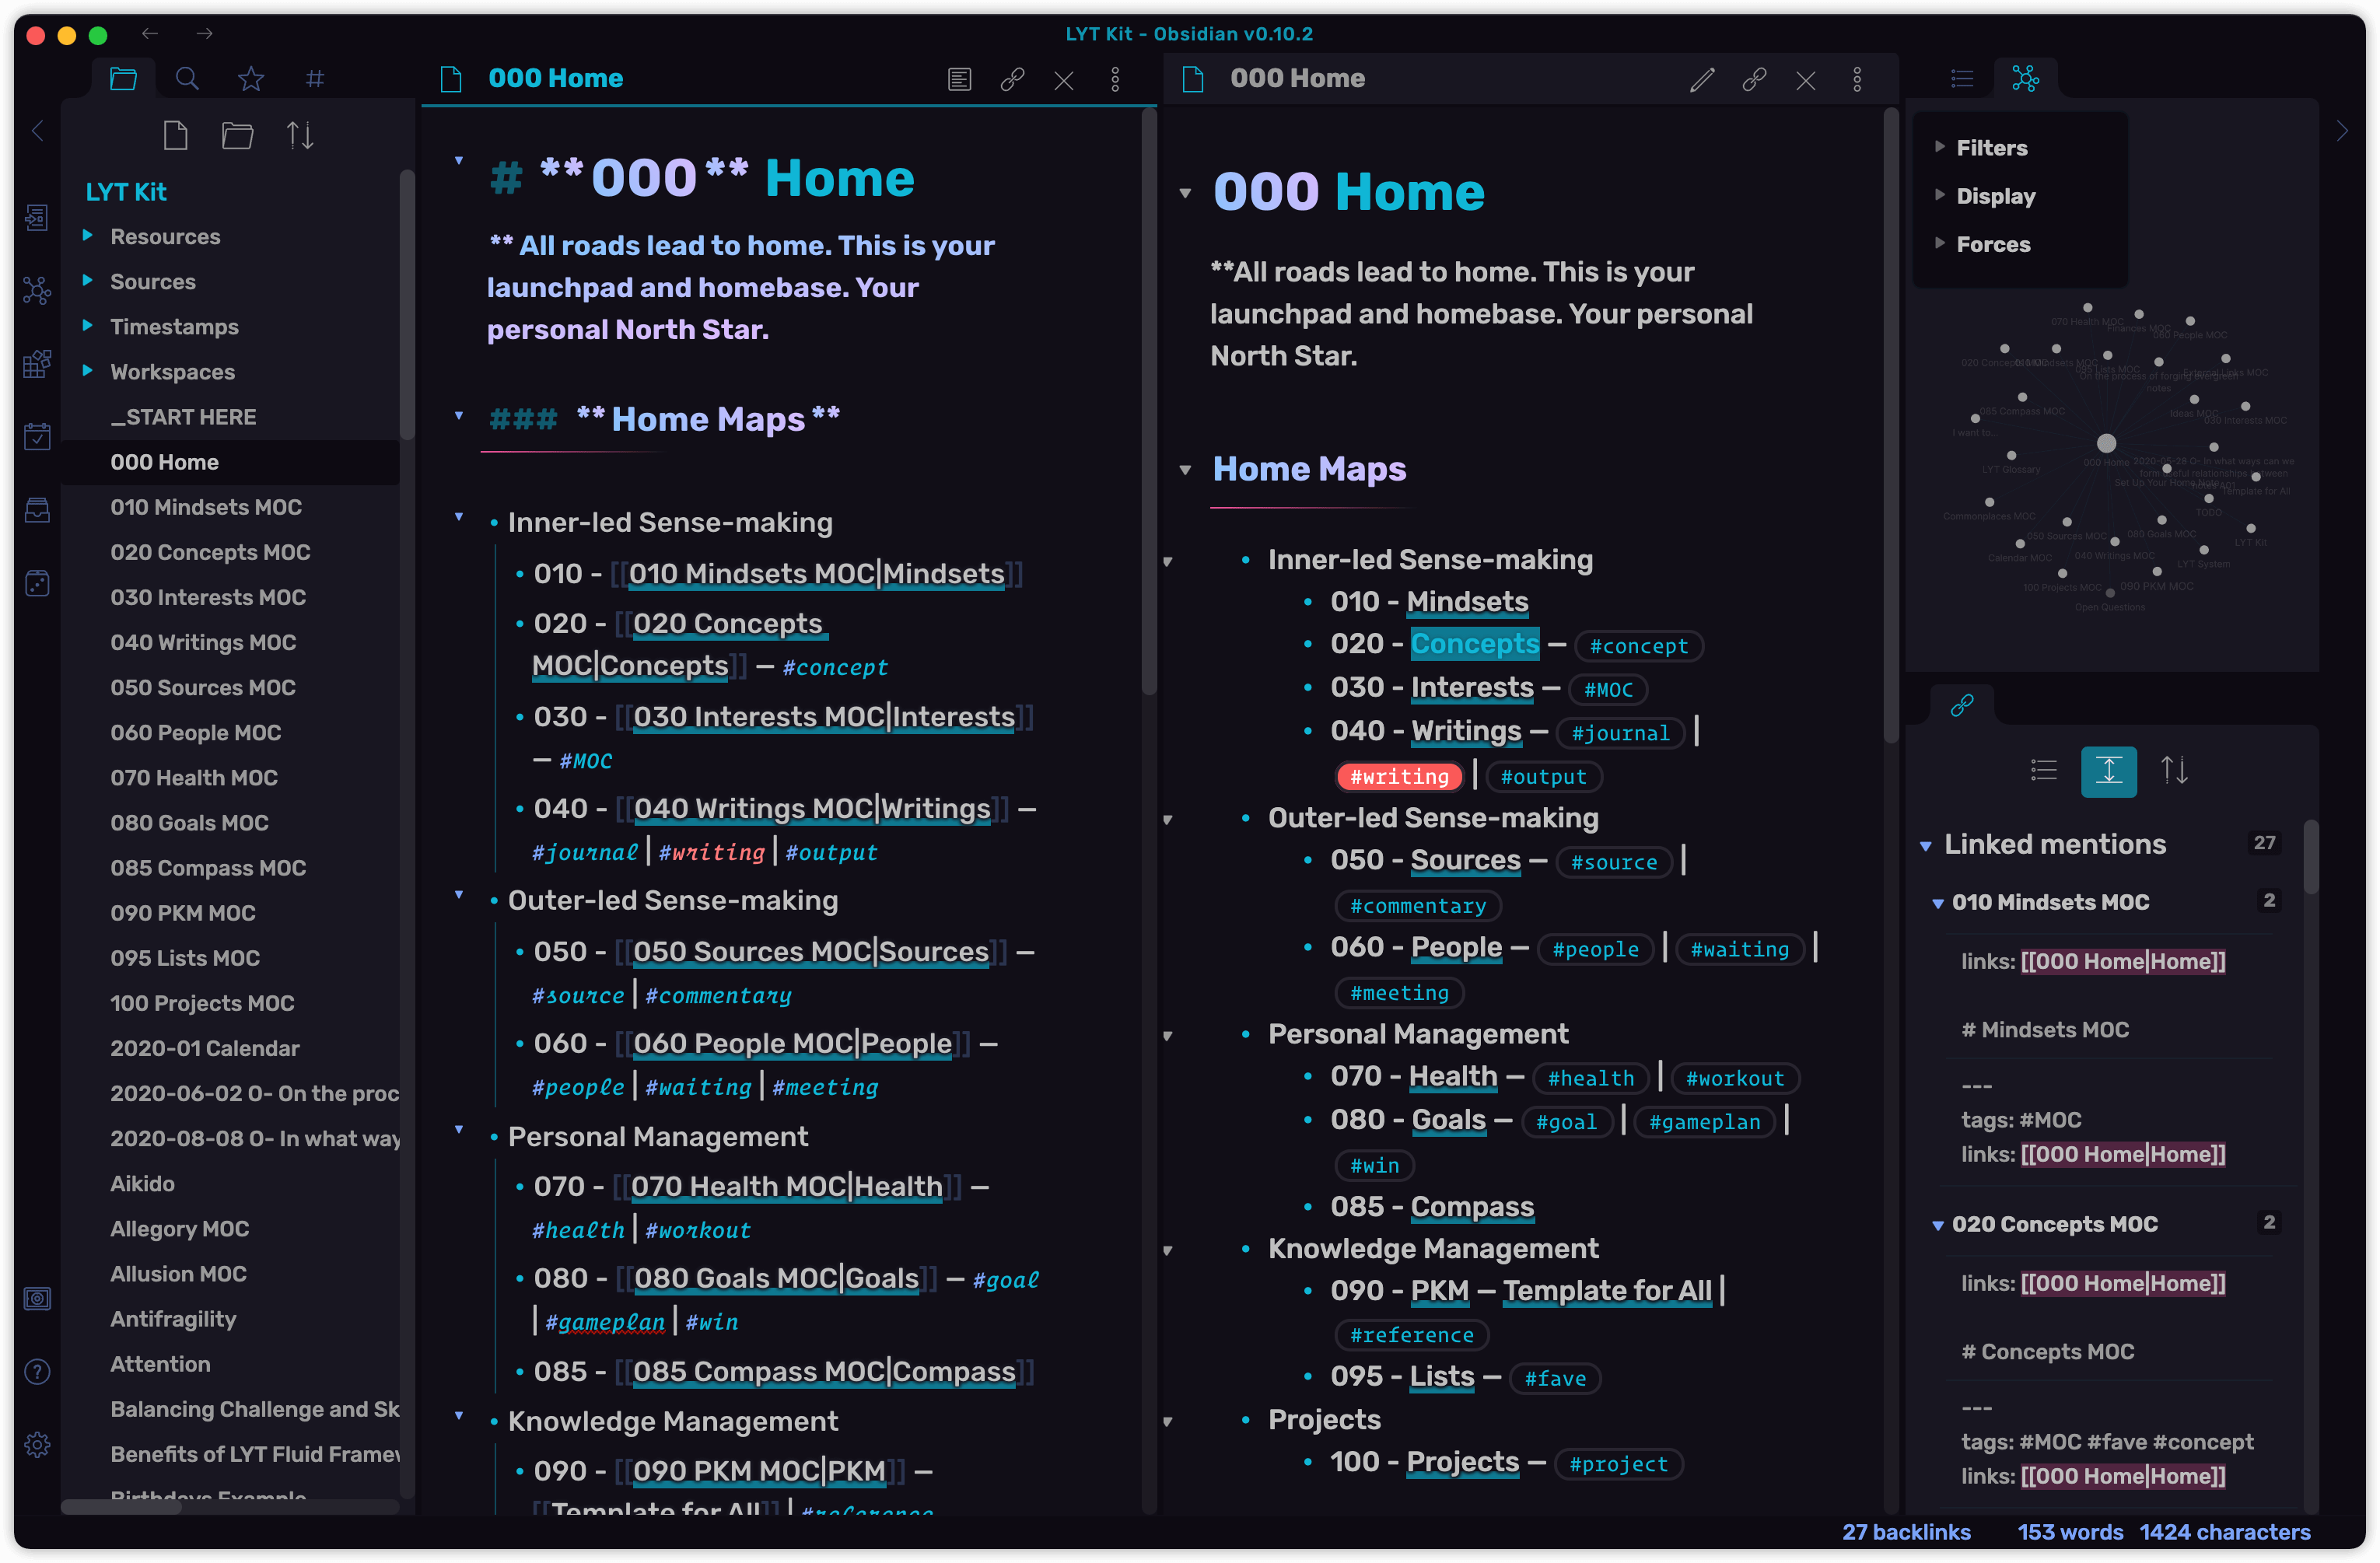Open the local graph tab icon
Image resolution: width=2380 pixels, height=1563 pixels.
click(x=2025, y=78)
